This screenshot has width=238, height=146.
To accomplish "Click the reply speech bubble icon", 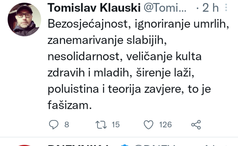I will 53,124.
